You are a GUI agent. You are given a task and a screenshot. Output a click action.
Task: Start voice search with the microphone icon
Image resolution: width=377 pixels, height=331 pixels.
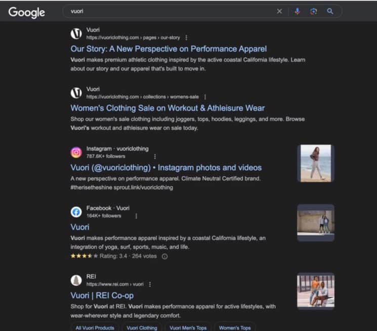tap(297, 11)
